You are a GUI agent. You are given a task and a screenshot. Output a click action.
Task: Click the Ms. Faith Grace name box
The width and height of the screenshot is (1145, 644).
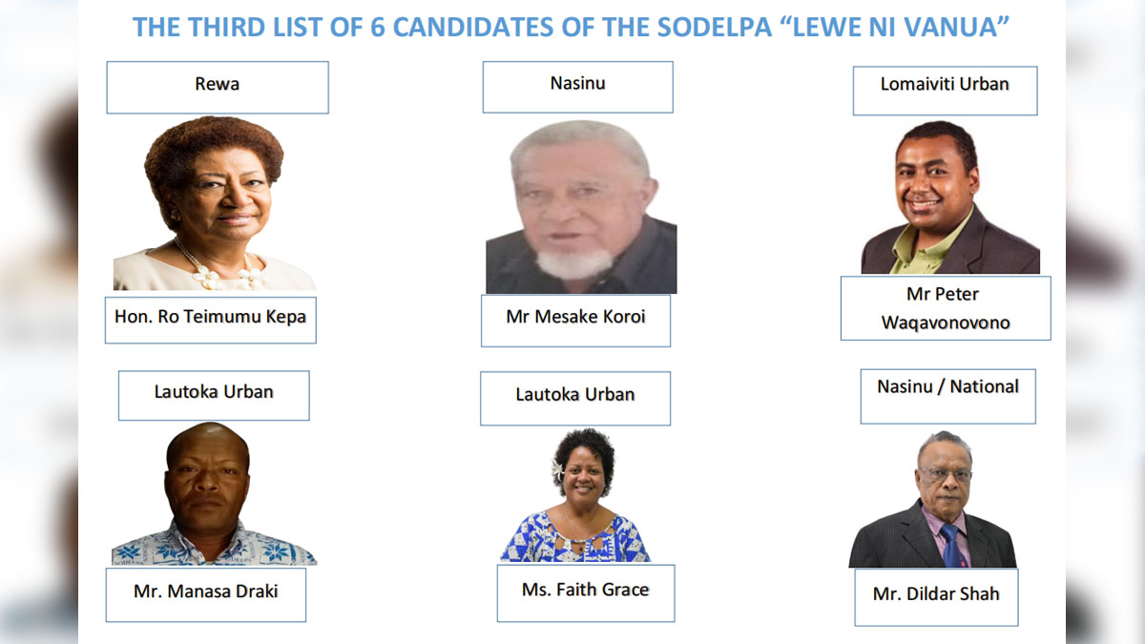(585, 592)
